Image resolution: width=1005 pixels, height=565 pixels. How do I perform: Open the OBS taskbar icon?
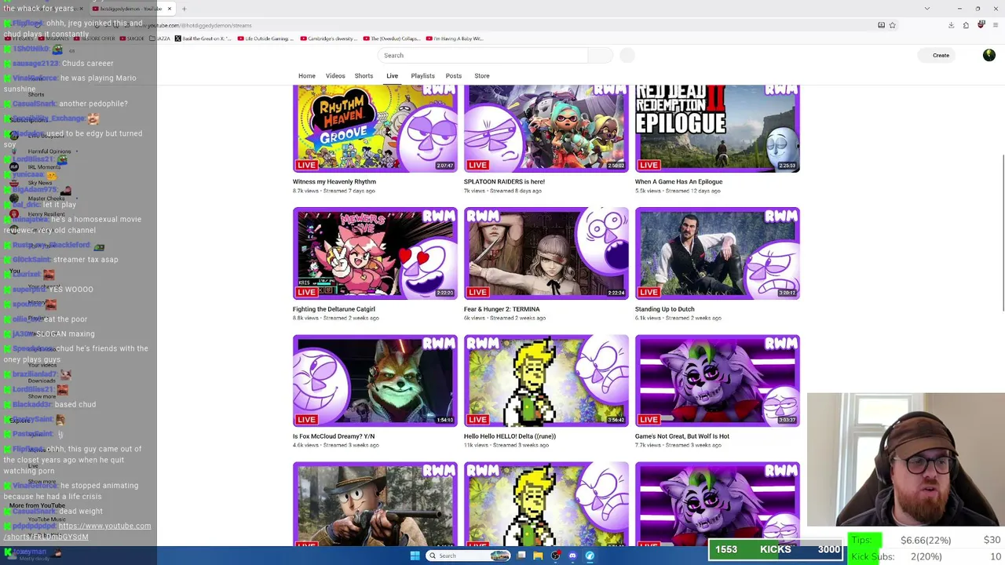(x=555, y=556)
